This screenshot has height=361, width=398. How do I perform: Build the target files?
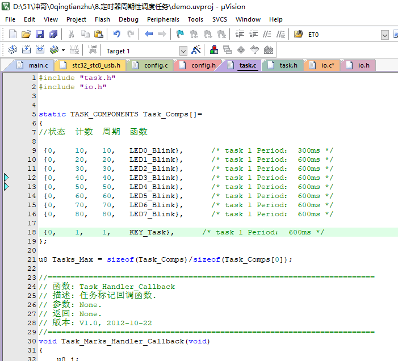(x=26, y=50)
